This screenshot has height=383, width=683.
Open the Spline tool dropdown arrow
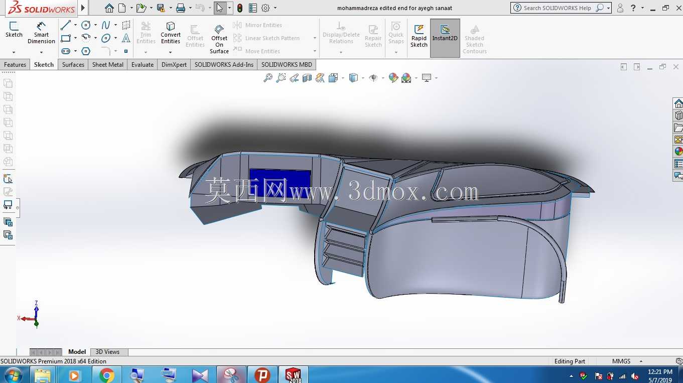pyautogui.click(x=115, y=25)
